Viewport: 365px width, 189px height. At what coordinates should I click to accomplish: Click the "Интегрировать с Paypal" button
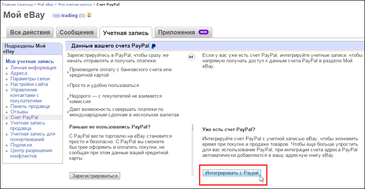232,173
